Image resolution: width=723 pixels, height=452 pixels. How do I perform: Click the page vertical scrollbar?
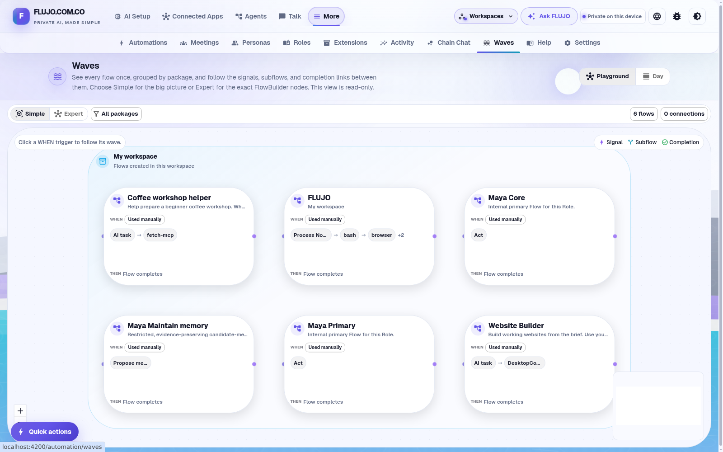click(720, 226)
